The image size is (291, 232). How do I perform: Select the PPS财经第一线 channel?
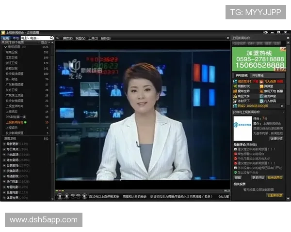[26, 117]
